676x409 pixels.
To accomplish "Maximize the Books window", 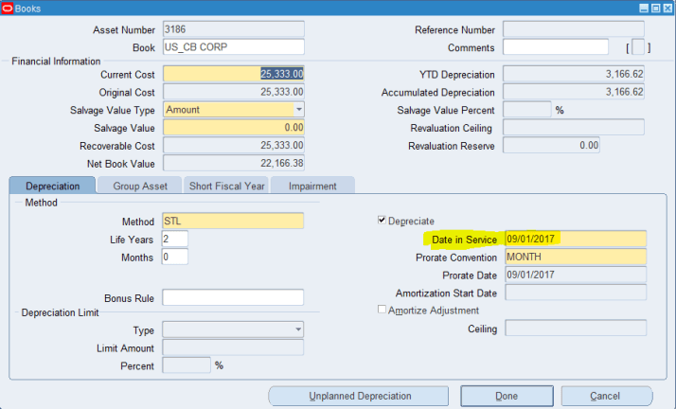I will tap(655, 8).
